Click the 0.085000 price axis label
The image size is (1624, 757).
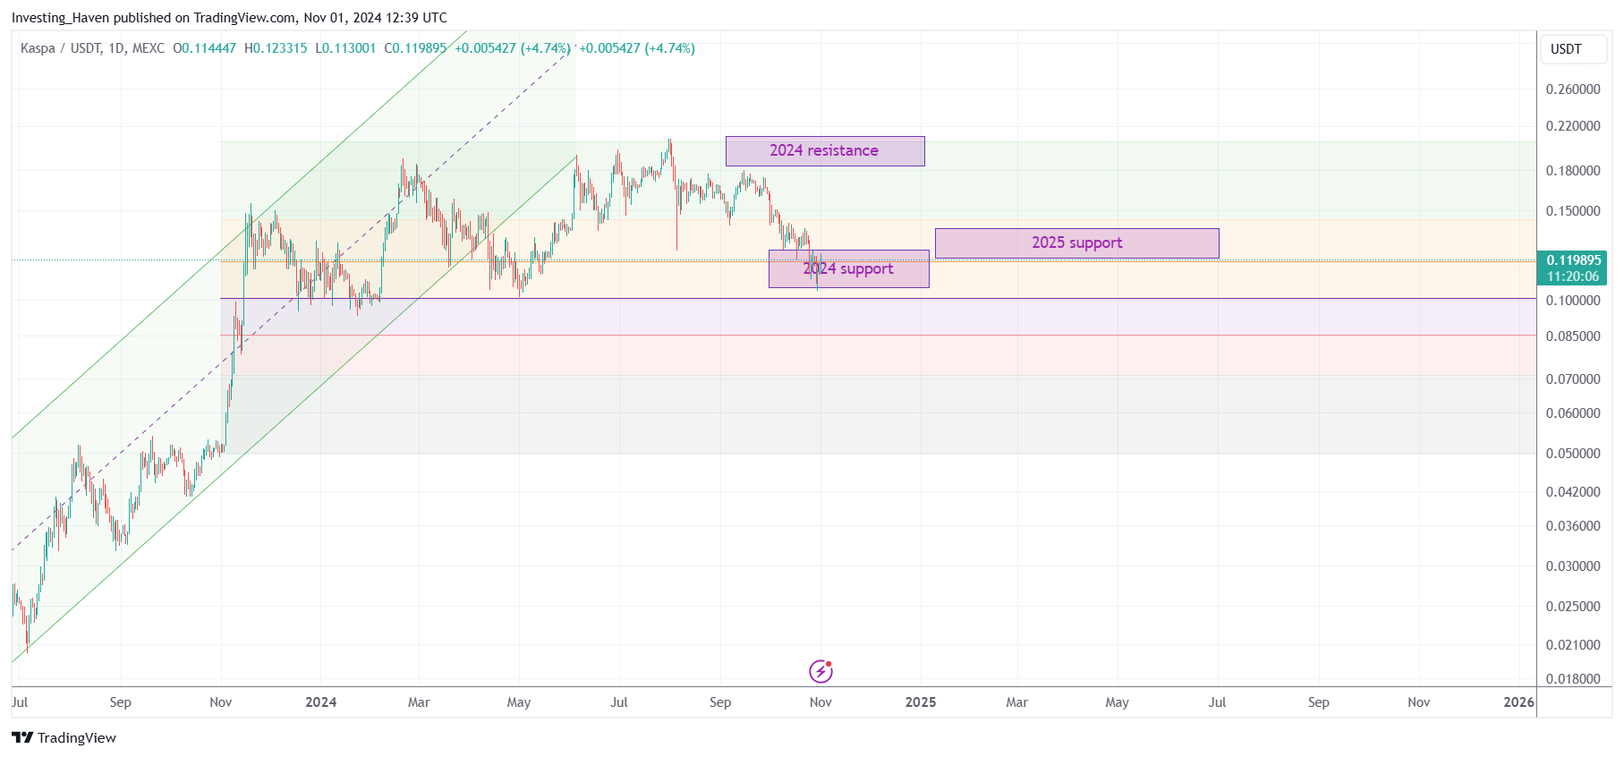coord(1573,336)
